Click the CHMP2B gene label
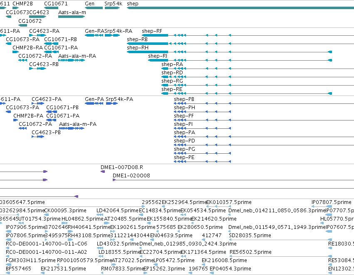The width and height of the screenshot is (354, 275). (22, 4)
